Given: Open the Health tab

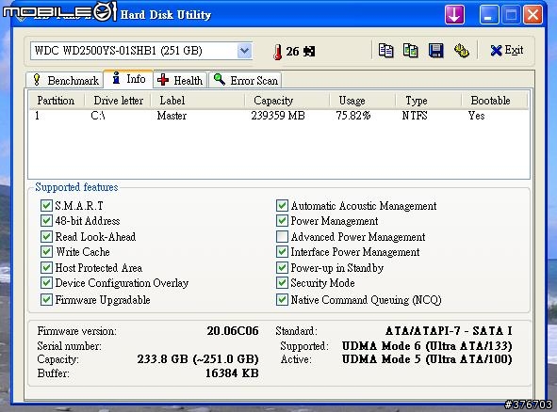Looking at the screenshot, I should [180, 81].
